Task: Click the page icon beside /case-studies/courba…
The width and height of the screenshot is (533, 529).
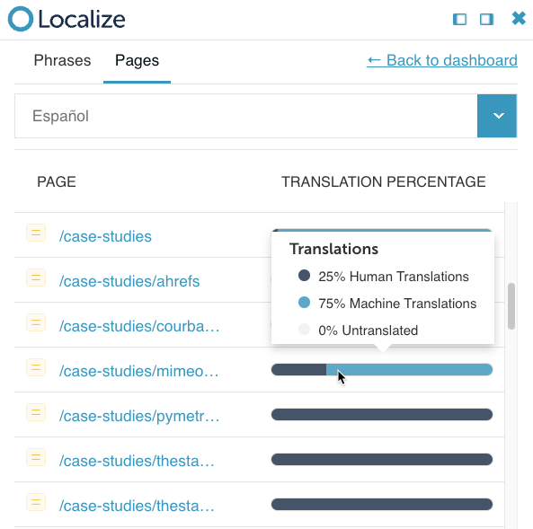Action: (x=36, y=322)
